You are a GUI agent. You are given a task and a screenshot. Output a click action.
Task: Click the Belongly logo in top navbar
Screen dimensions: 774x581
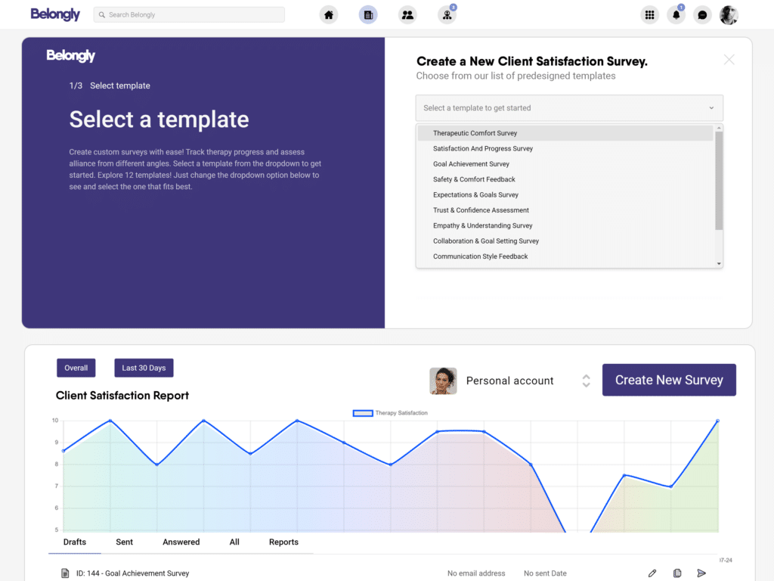click(x=55, y=14)
